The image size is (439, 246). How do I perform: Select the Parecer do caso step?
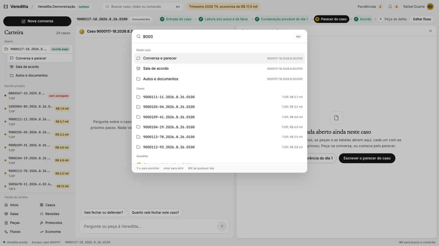click(x=331, y=19)
